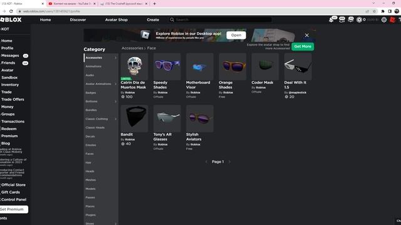Viewport: 401px width, 225px height.
Task: Open the Motherboard Visor thumbnail
Action: coord(200,67)
